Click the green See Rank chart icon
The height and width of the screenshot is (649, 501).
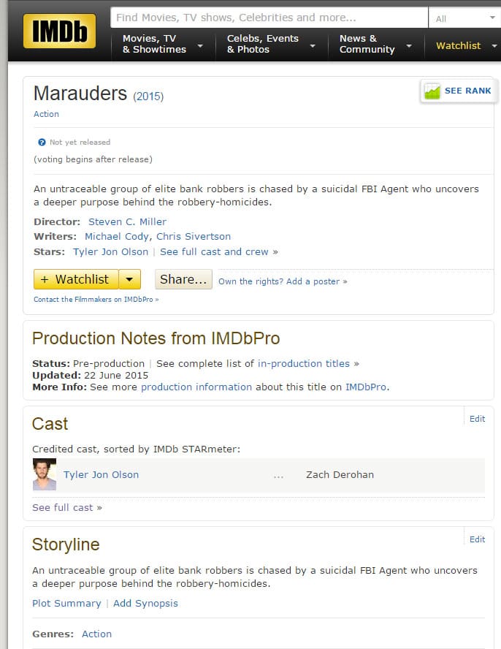tap(432, 91)
